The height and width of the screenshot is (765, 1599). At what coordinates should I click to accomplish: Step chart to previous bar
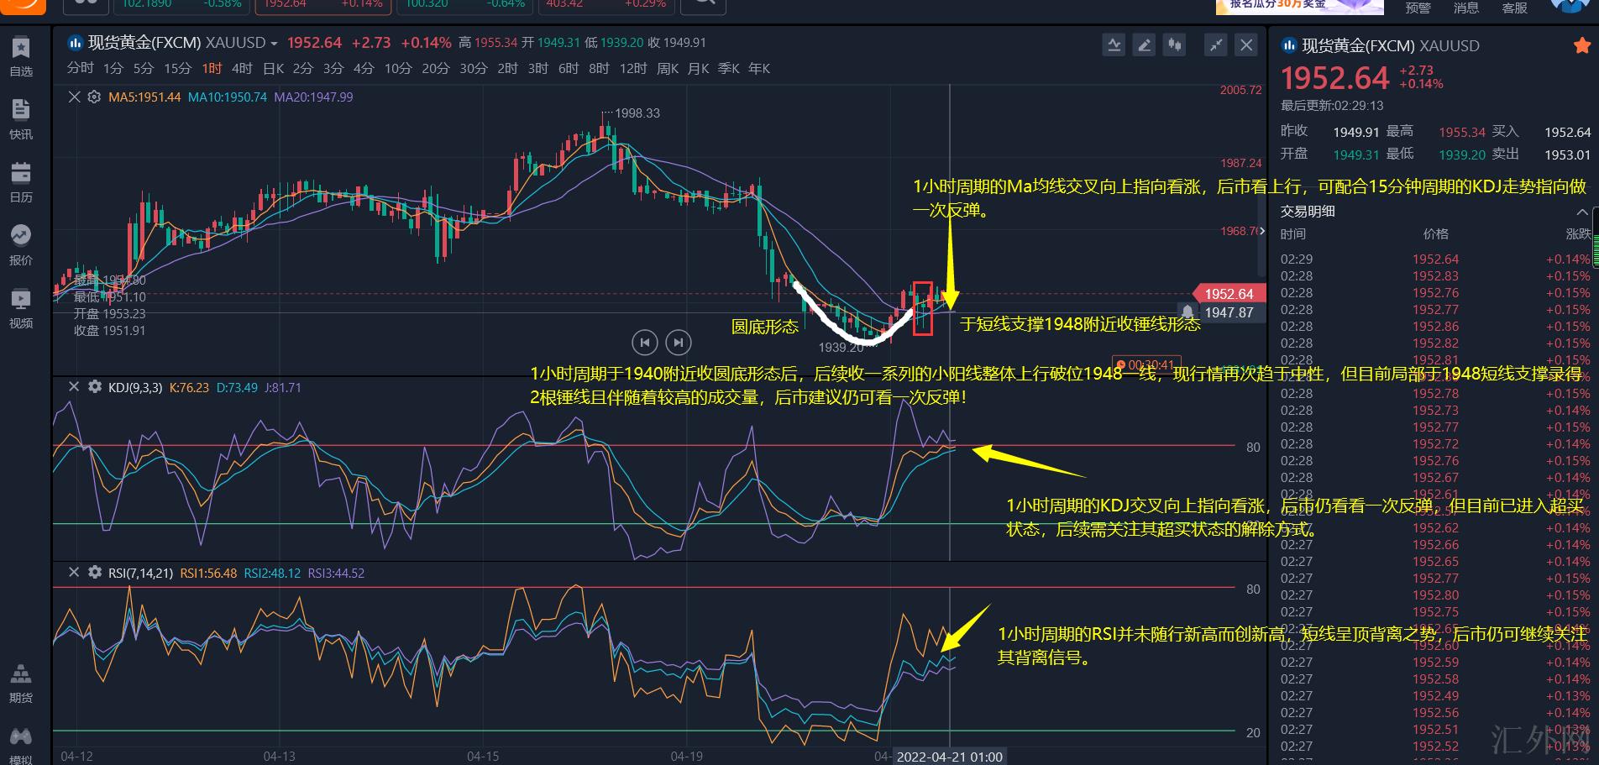point(644,343)
